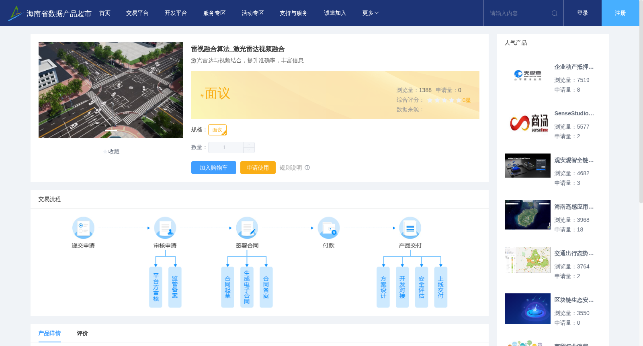Click the 审核申请 step icon

click(x=165, y=228)
